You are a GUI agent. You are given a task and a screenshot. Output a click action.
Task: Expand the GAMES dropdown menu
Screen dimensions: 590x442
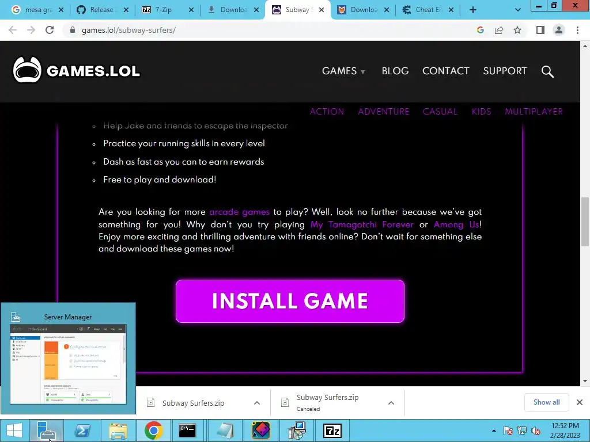click(343, 71)
